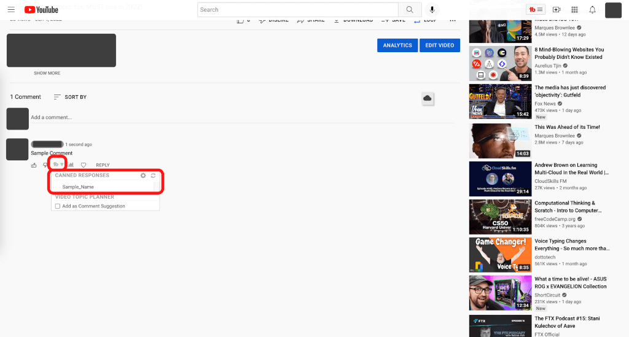The width and height of the screenshot is (629, 337).
Task: Start voice search with microphone icon
Action: click(x=432, y=10)
